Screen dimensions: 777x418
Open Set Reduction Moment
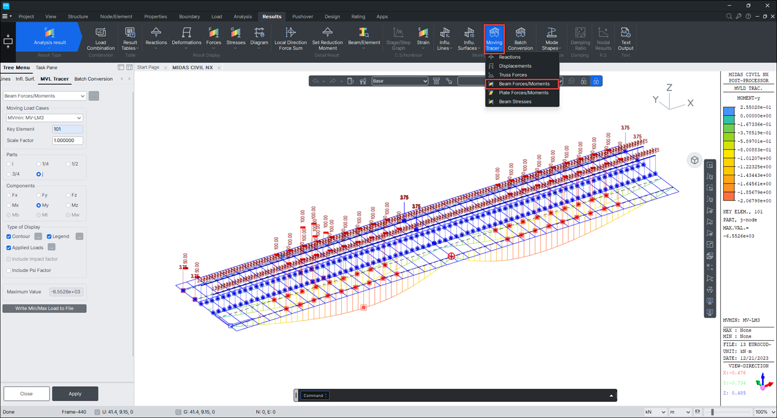click(x=327, y=39)
